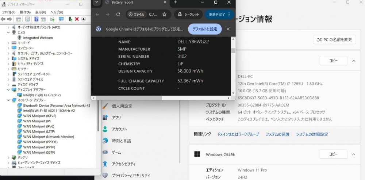Click Disable device down-arrow icon
This screenshot has height=180, width=365.
(84, 19)
